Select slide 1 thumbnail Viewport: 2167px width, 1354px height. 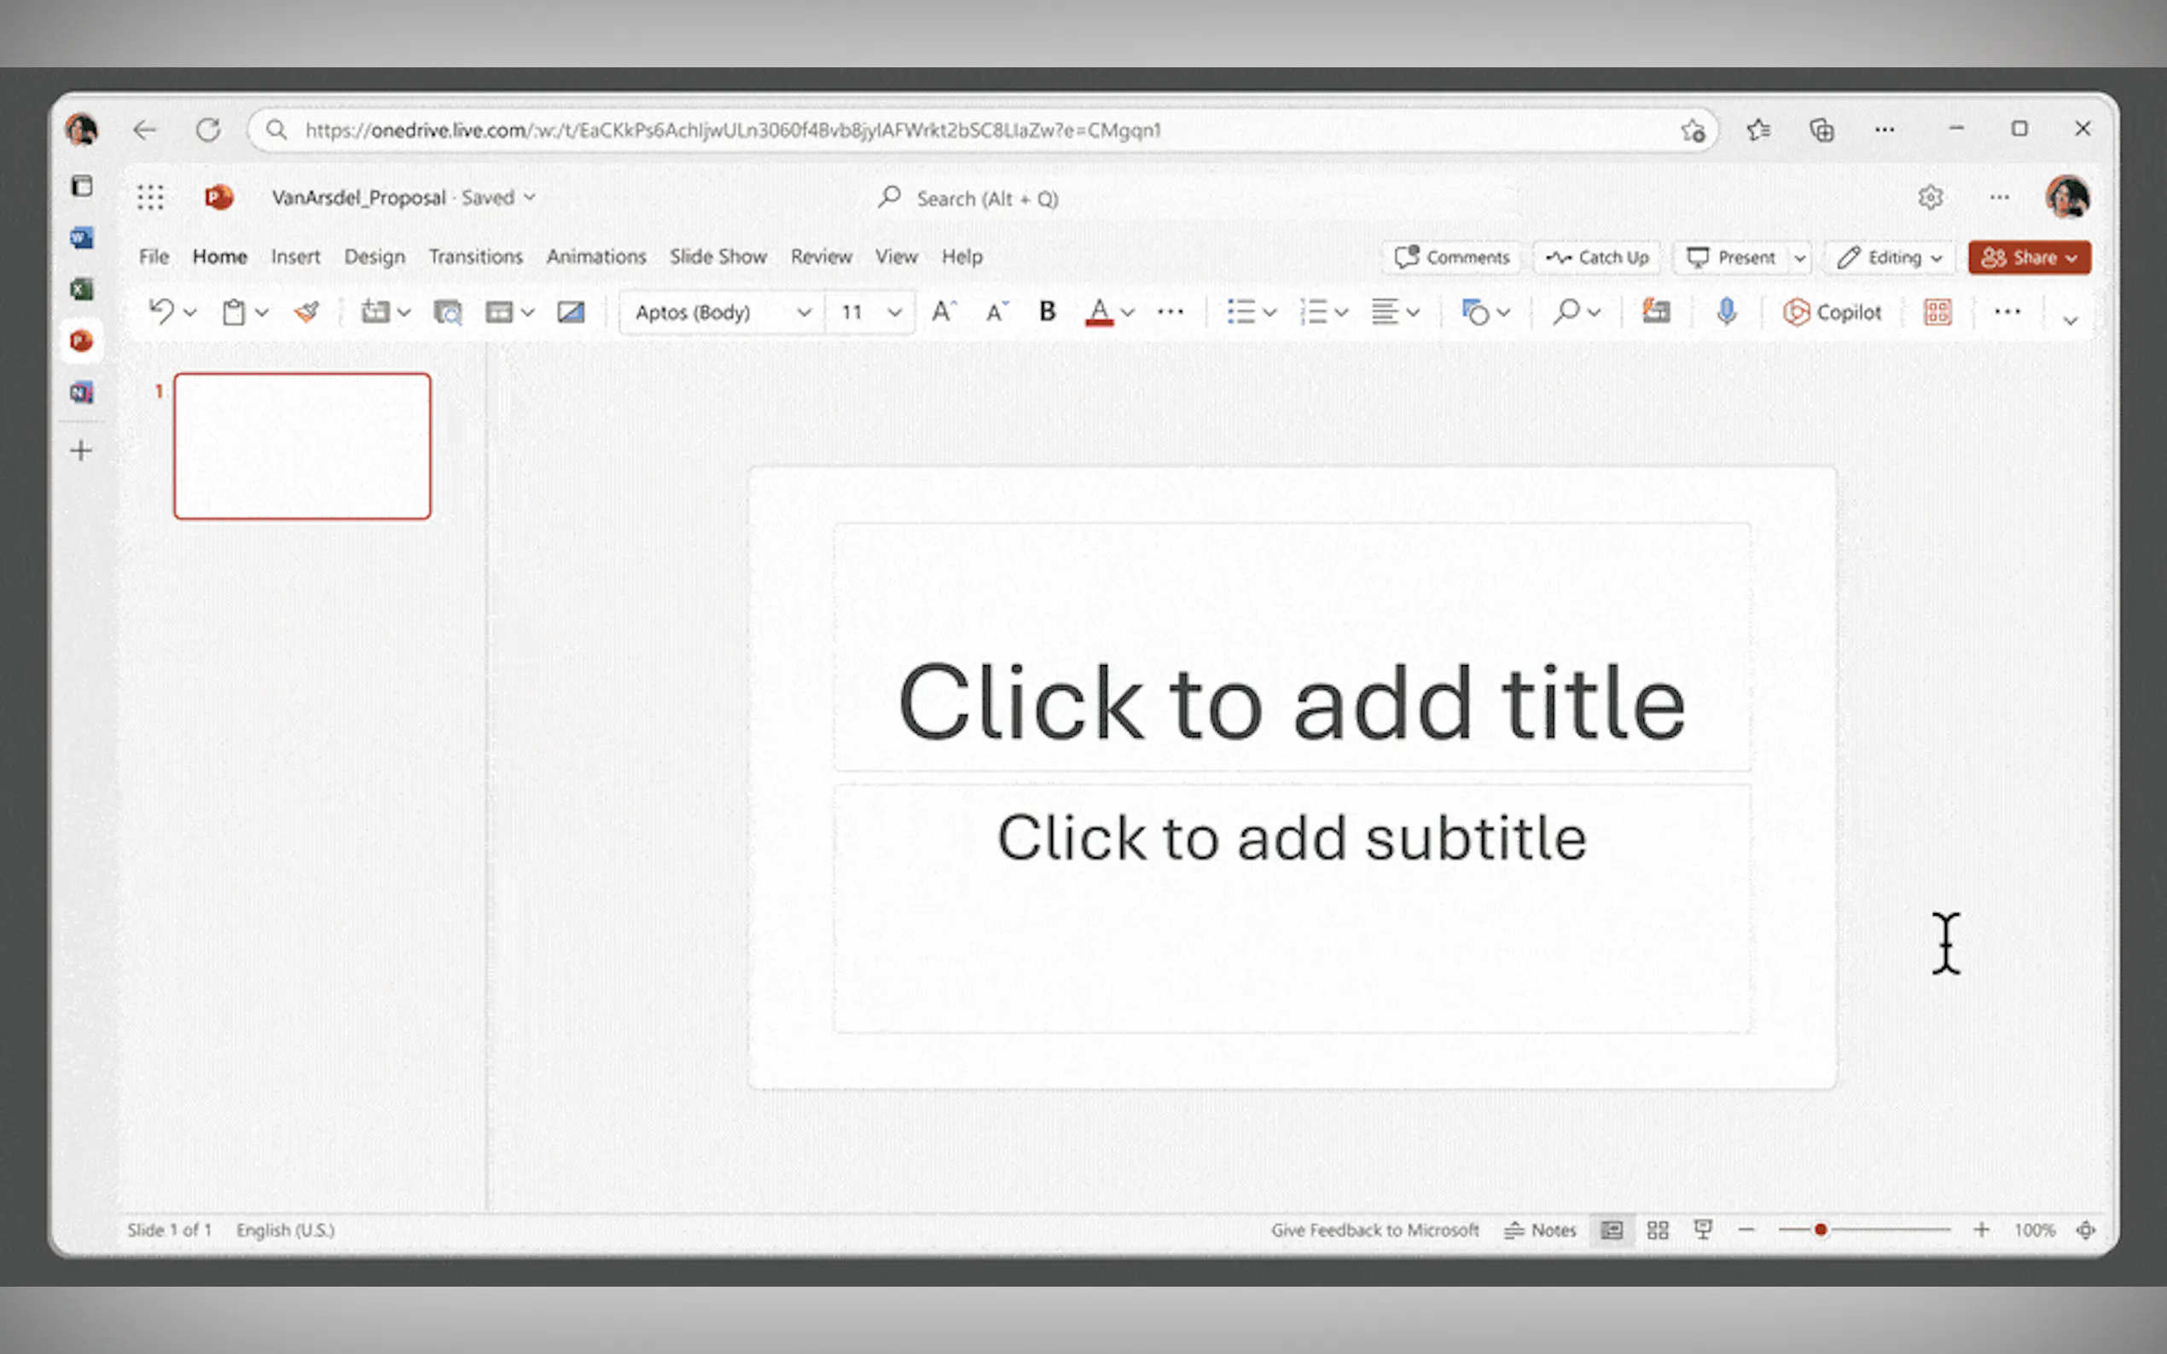[x=302, y=446]
